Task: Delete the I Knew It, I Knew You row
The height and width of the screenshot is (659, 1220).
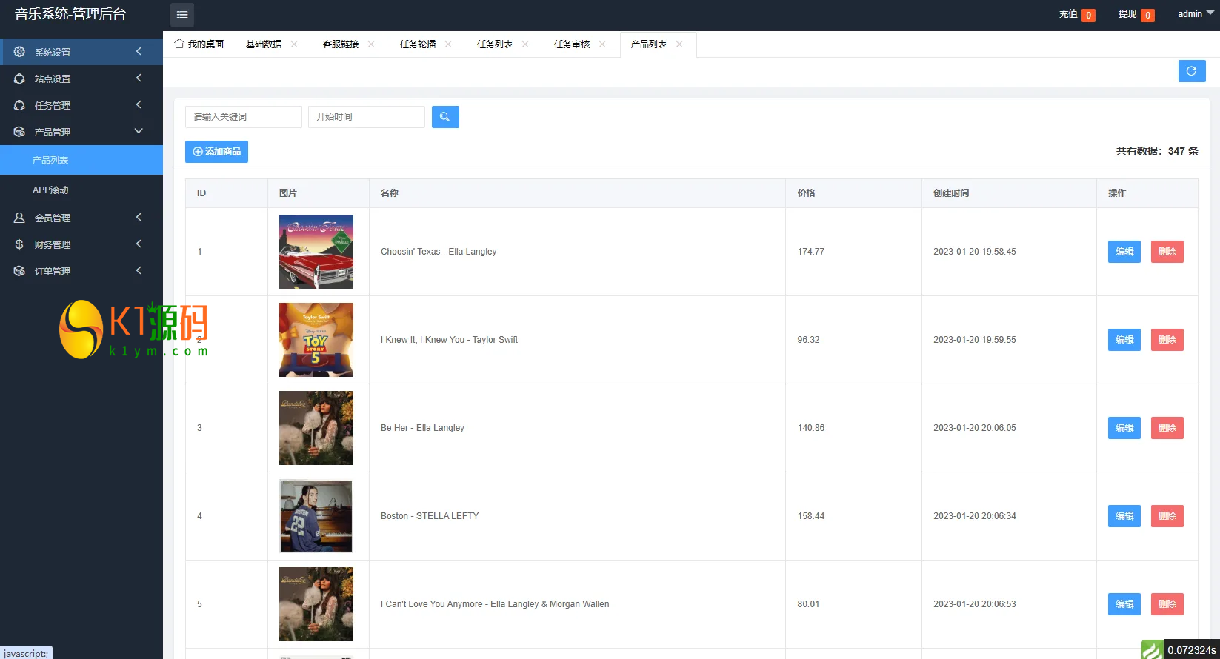Action: [x=1167, y=340]
